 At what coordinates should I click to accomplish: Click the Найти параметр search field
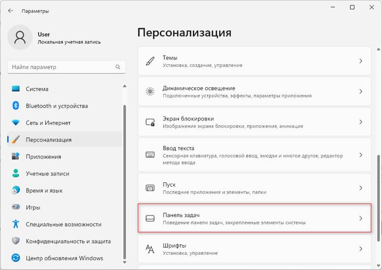point(67,67)
